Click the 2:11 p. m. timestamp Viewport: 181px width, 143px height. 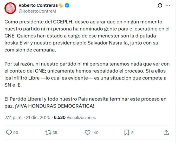(x=14, y=117)
